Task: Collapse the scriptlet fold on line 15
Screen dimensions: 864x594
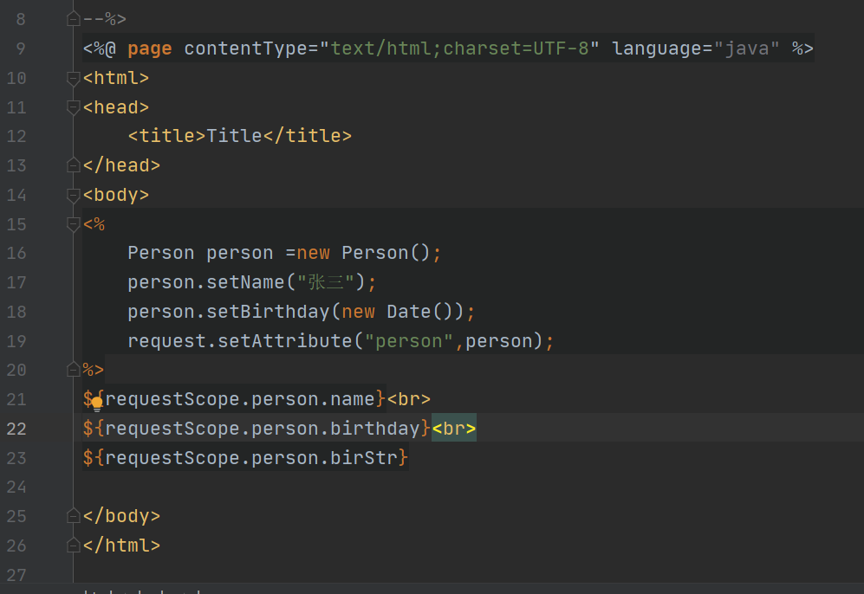Action: 74,224
